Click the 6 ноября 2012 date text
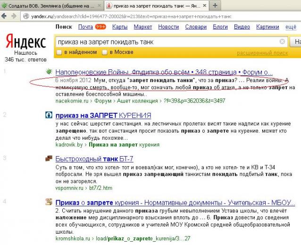 tap(73, 80)
